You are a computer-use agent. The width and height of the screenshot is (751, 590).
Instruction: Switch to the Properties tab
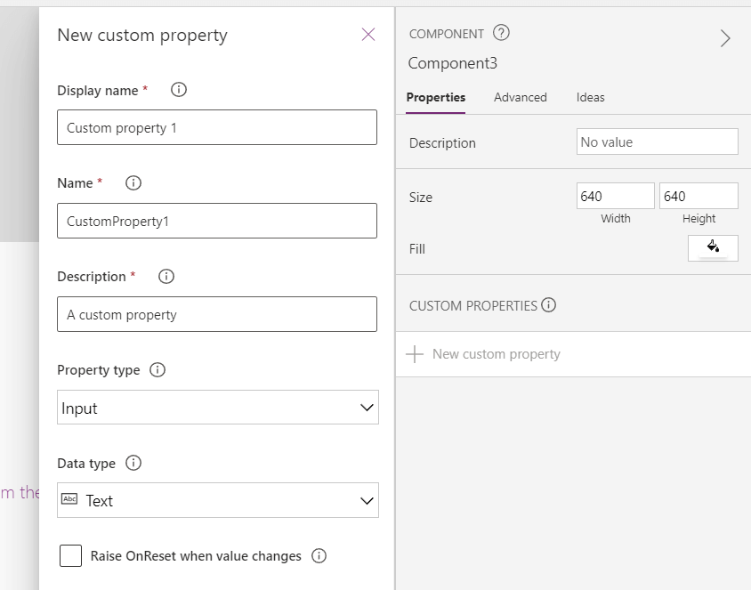[436, 97]
